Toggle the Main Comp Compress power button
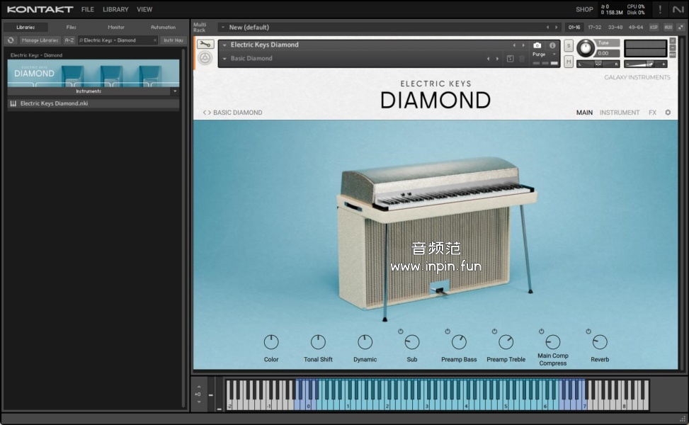This screenshot has width=689, height=425. [541, 331]
